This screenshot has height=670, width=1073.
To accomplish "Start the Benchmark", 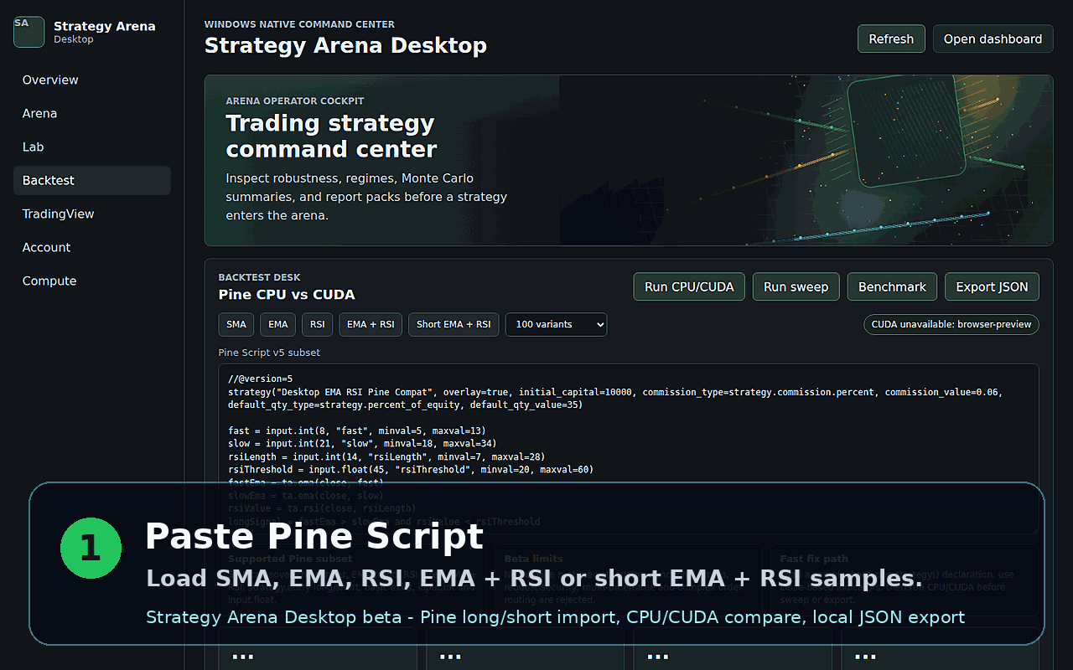I will click(892, 286).
